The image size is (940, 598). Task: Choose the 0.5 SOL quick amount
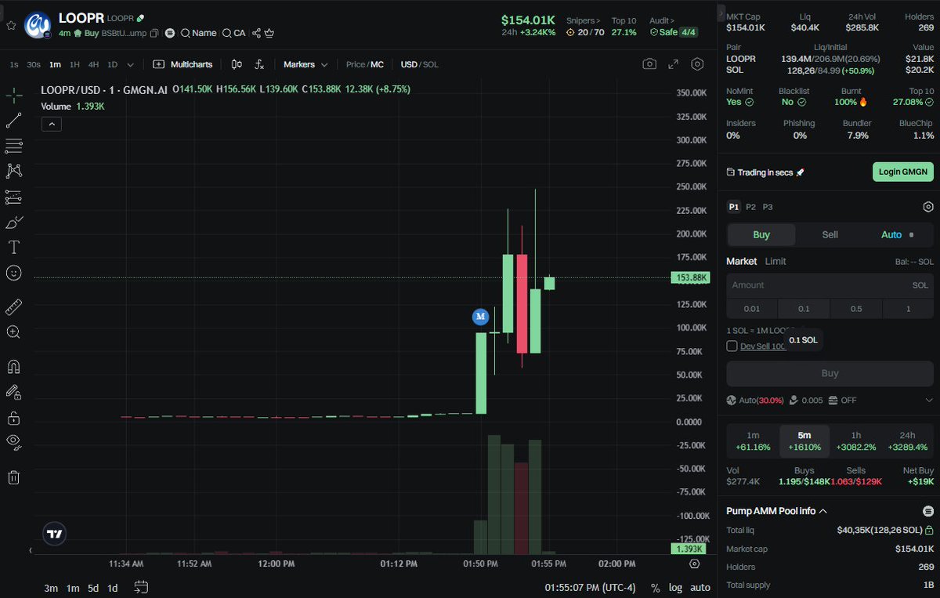tap(856, 309)
